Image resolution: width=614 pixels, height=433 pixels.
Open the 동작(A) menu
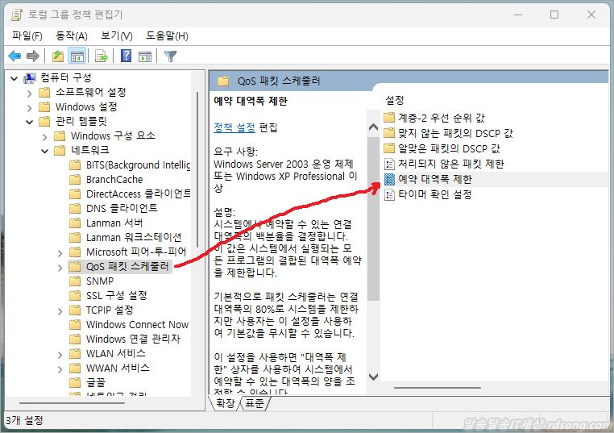point(71,35)
